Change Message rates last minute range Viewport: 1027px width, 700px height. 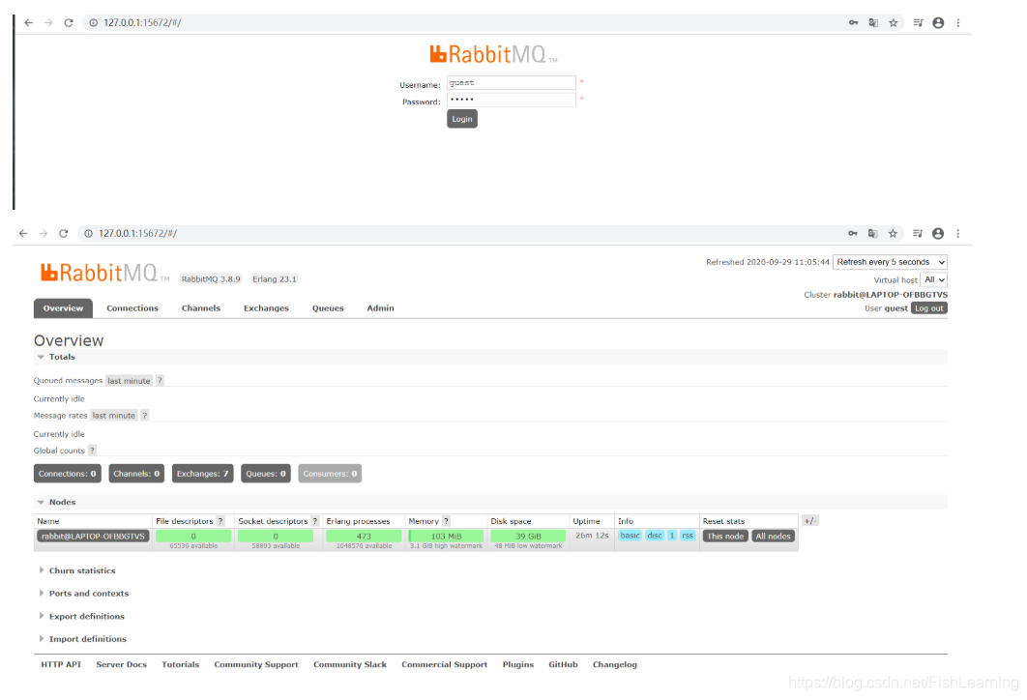click(114, 415)
